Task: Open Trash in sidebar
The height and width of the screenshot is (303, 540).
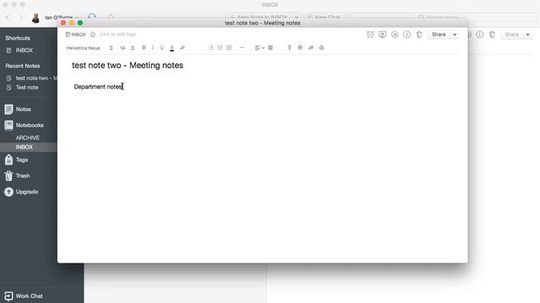Action: 23,176
